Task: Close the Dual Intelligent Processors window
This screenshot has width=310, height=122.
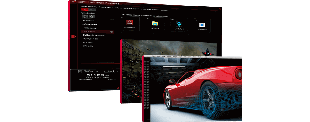Action: [220, 9]
